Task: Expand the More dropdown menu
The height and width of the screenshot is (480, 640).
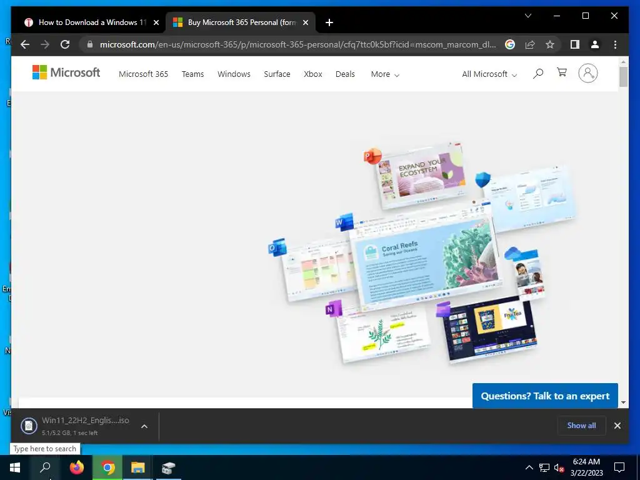Action: coord(385,74)
